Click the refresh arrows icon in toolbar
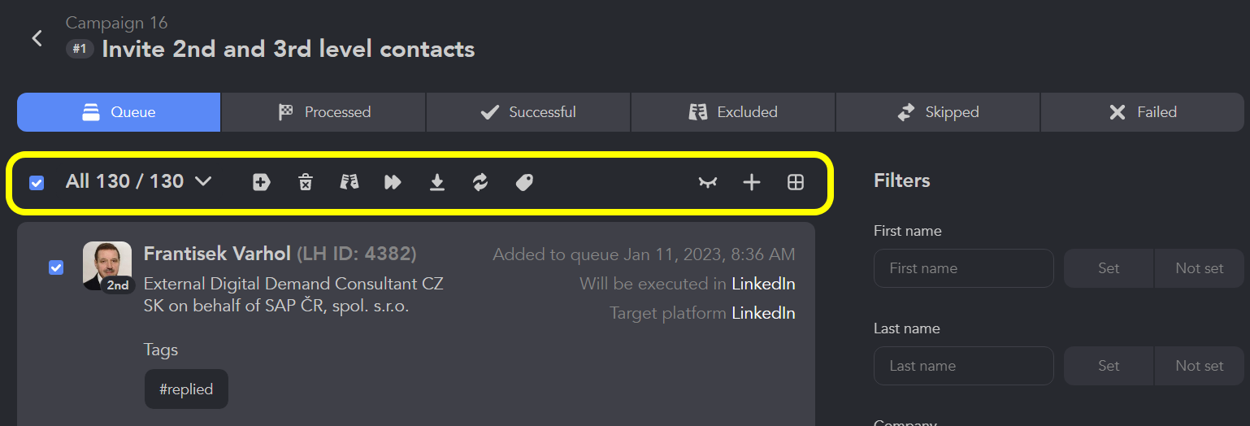The height and width of the screenshot is (426, 1250). [x=480, y=182]
